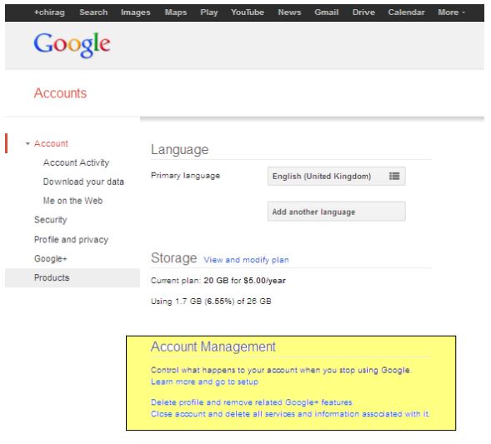Click the Accounts page heading

(60, 93)
